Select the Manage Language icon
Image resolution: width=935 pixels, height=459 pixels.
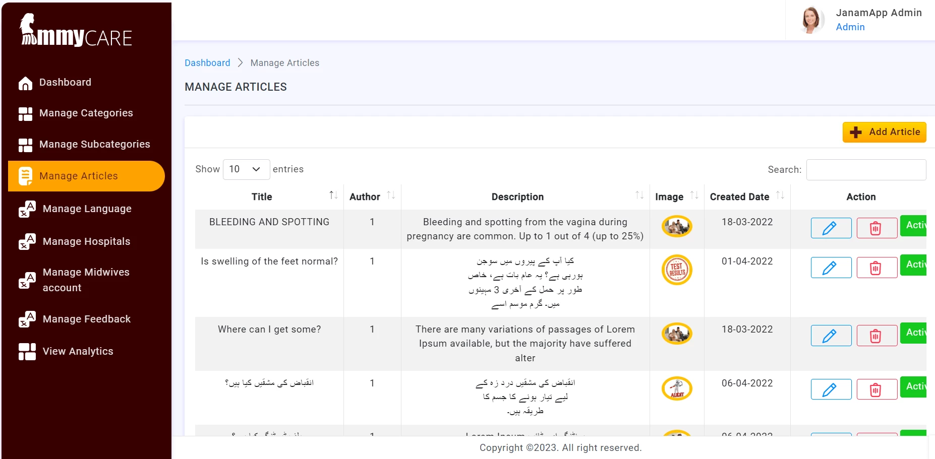pos(26,210)
